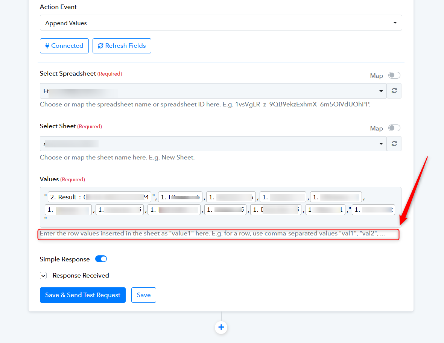Click the Save button
The width and height of the screenshot is (444, 343).
(144, 295)
